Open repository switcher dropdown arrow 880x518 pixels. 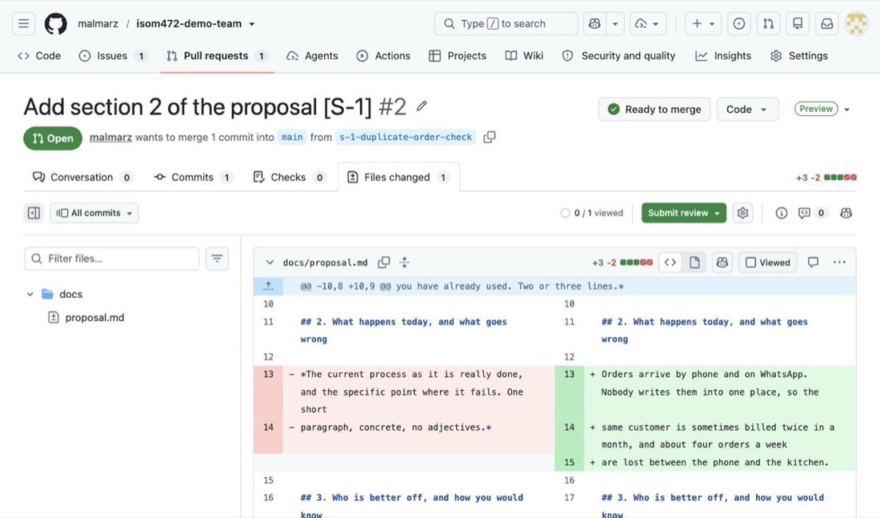coord(252,24)
